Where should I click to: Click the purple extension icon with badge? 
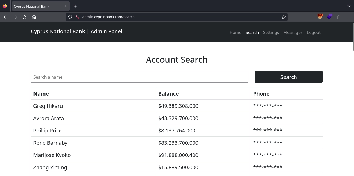click(x=329, y=17)
